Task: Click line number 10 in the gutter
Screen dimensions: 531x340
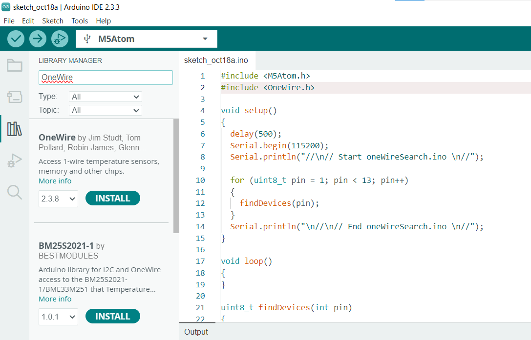Action: click(x=200, y=180)
